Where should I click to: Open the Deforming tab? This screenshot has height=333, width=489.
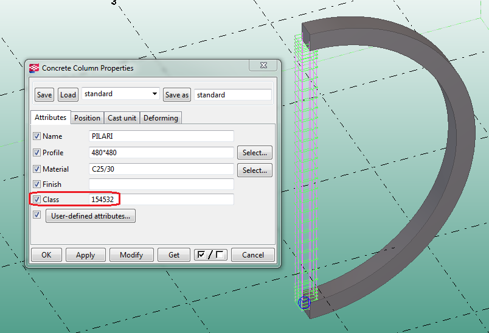tap(161, 118)
